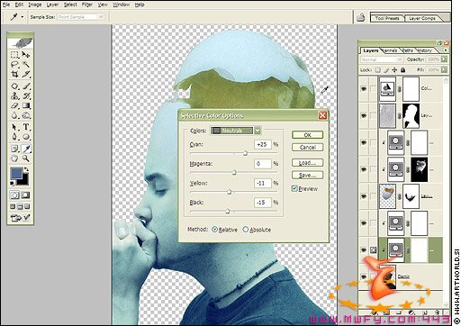Swap foreground and background colors
The image size is (461, 326).
(x=27, y=169)
